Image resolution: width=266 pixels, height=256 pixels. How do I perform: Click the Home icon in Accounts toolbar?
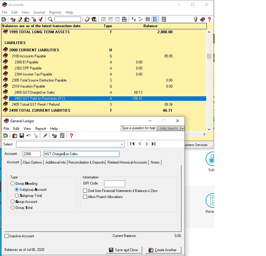tap(4, 19)
